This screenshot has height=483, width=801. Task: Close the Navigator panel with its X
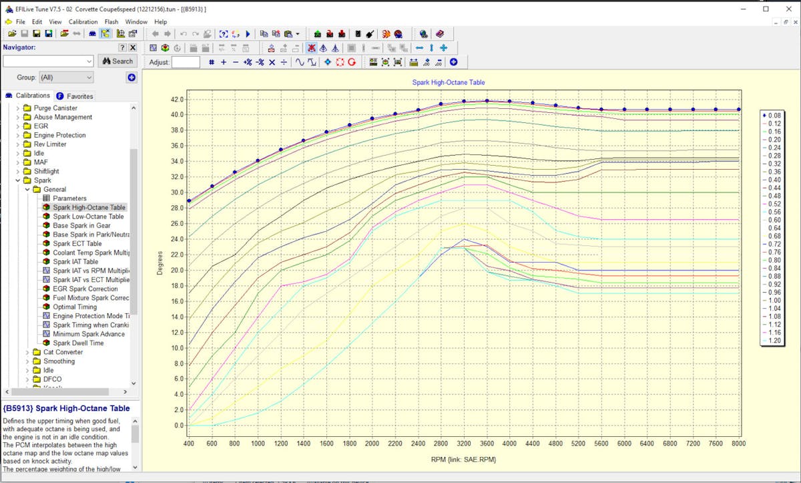tap(133, 47)
